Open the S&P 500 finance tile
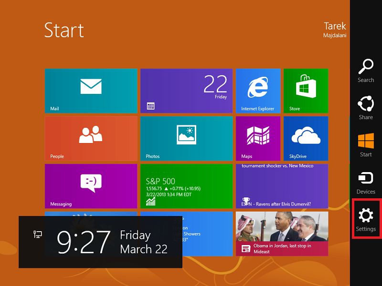Screen dimensions: 382x286 (x=186, y=186)
